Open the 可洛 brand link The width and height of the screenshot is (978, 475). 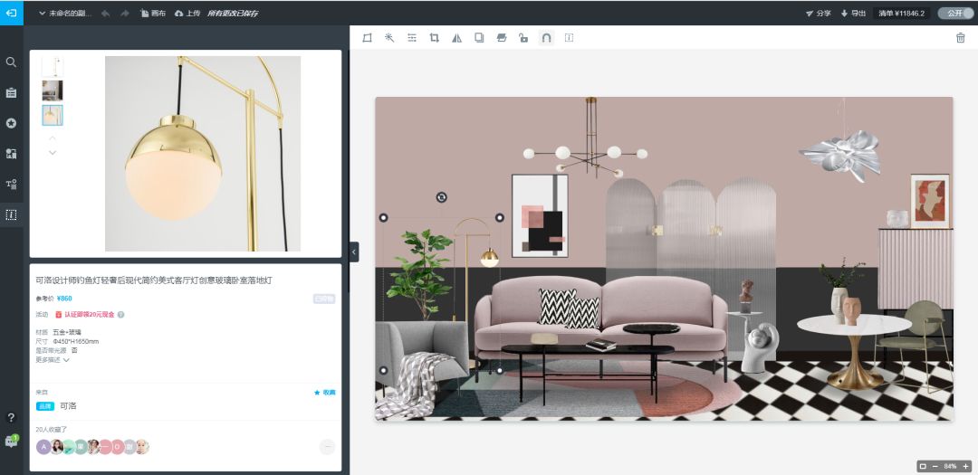[x=68, y=406]
